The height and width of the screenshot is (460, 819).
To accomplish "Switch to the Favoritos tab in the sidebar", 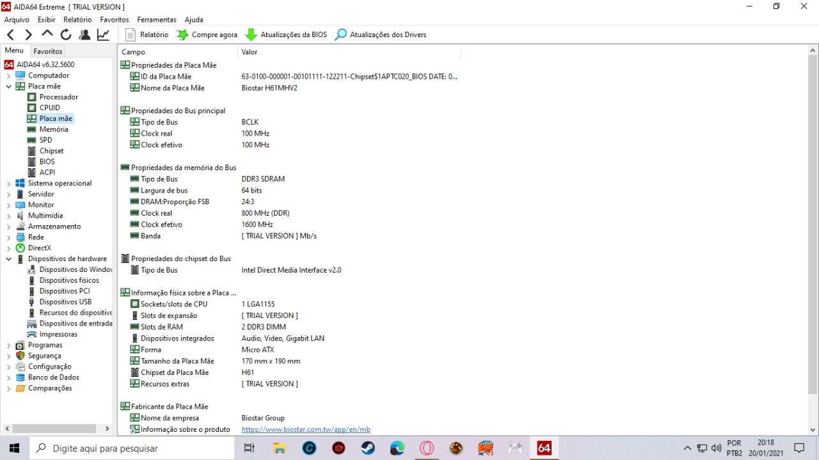I will point(48,51).
